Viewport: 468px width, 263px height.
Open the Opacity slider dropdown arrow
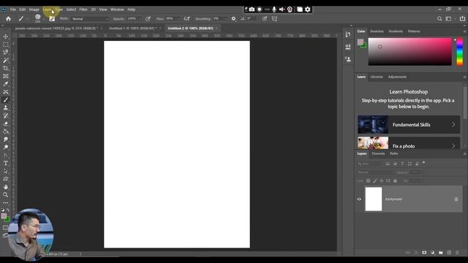140,19
